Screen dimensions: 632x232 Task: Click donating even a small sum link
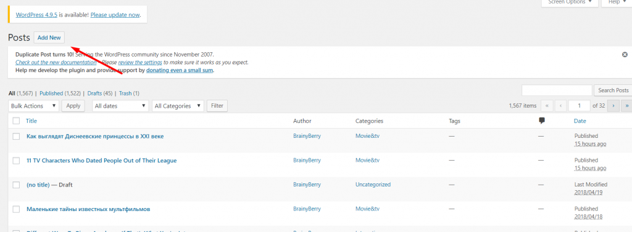[x=180, y=70]
